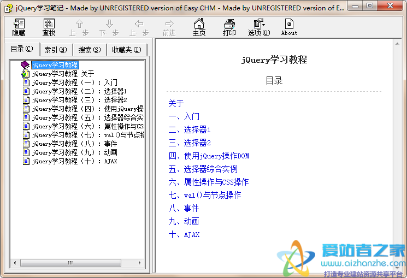Image resolution: width=407 pixels, height=278 pixels.
Task: Click page icon of （八）：事件 row
Action: (x=26, y=144)
